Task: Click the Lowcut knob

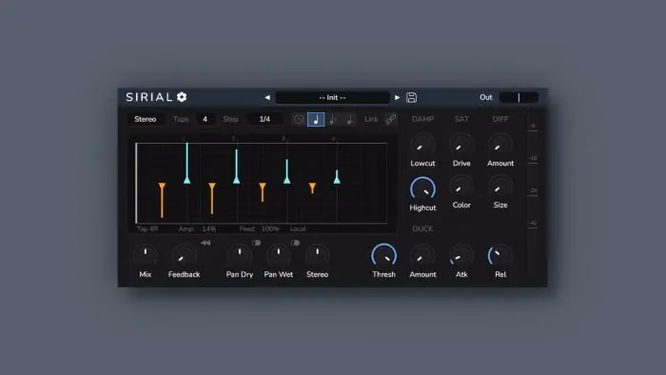Action: point(422,145)
